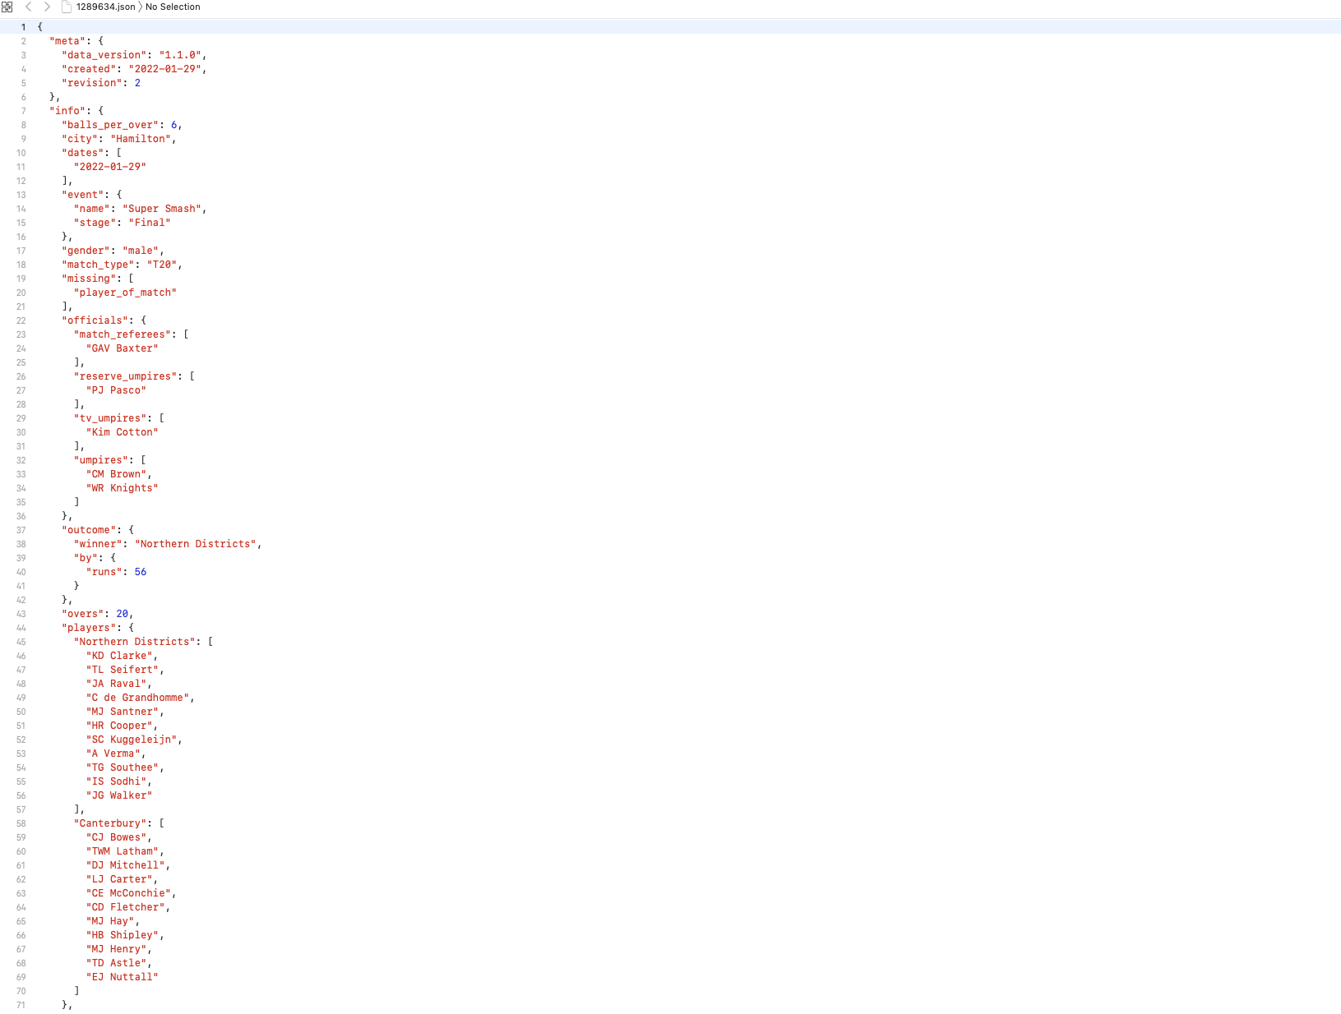Click the "Canterbury" players key
The width and height of the screenshot is (1341, 1014).
110,823
